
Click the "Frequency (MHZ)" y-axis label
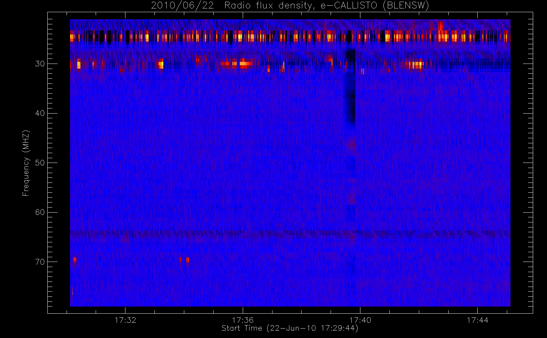[26, 163]
